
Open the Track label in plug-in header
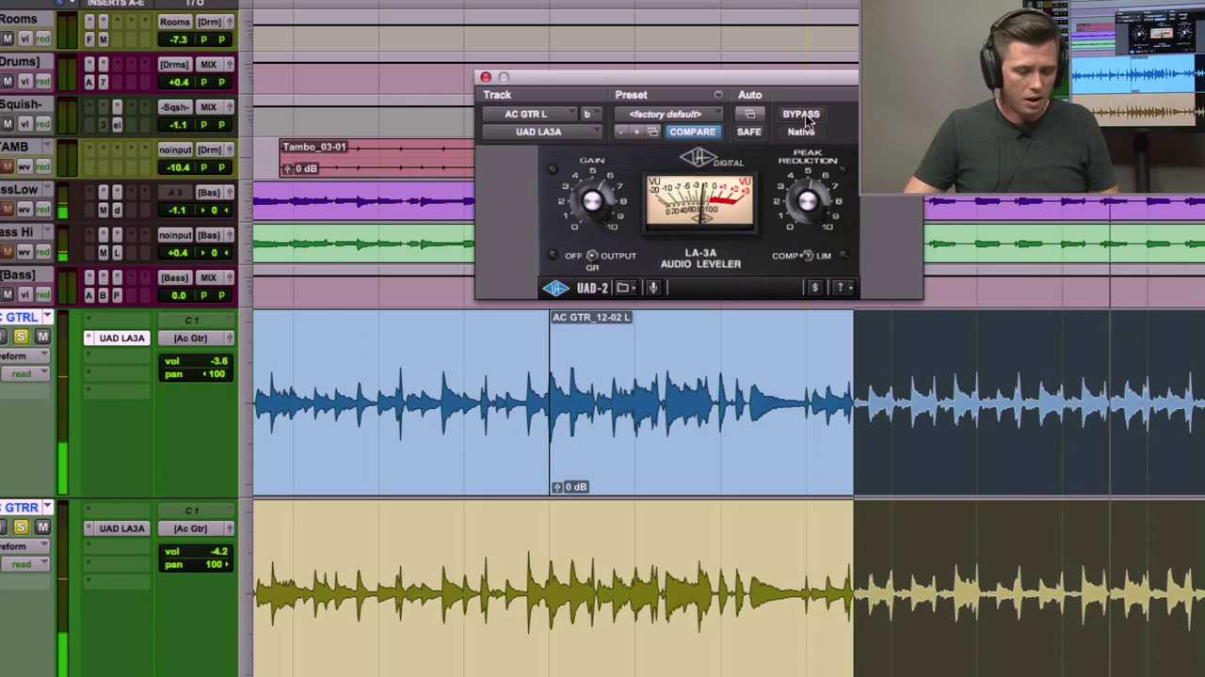[x=497, y=95]
